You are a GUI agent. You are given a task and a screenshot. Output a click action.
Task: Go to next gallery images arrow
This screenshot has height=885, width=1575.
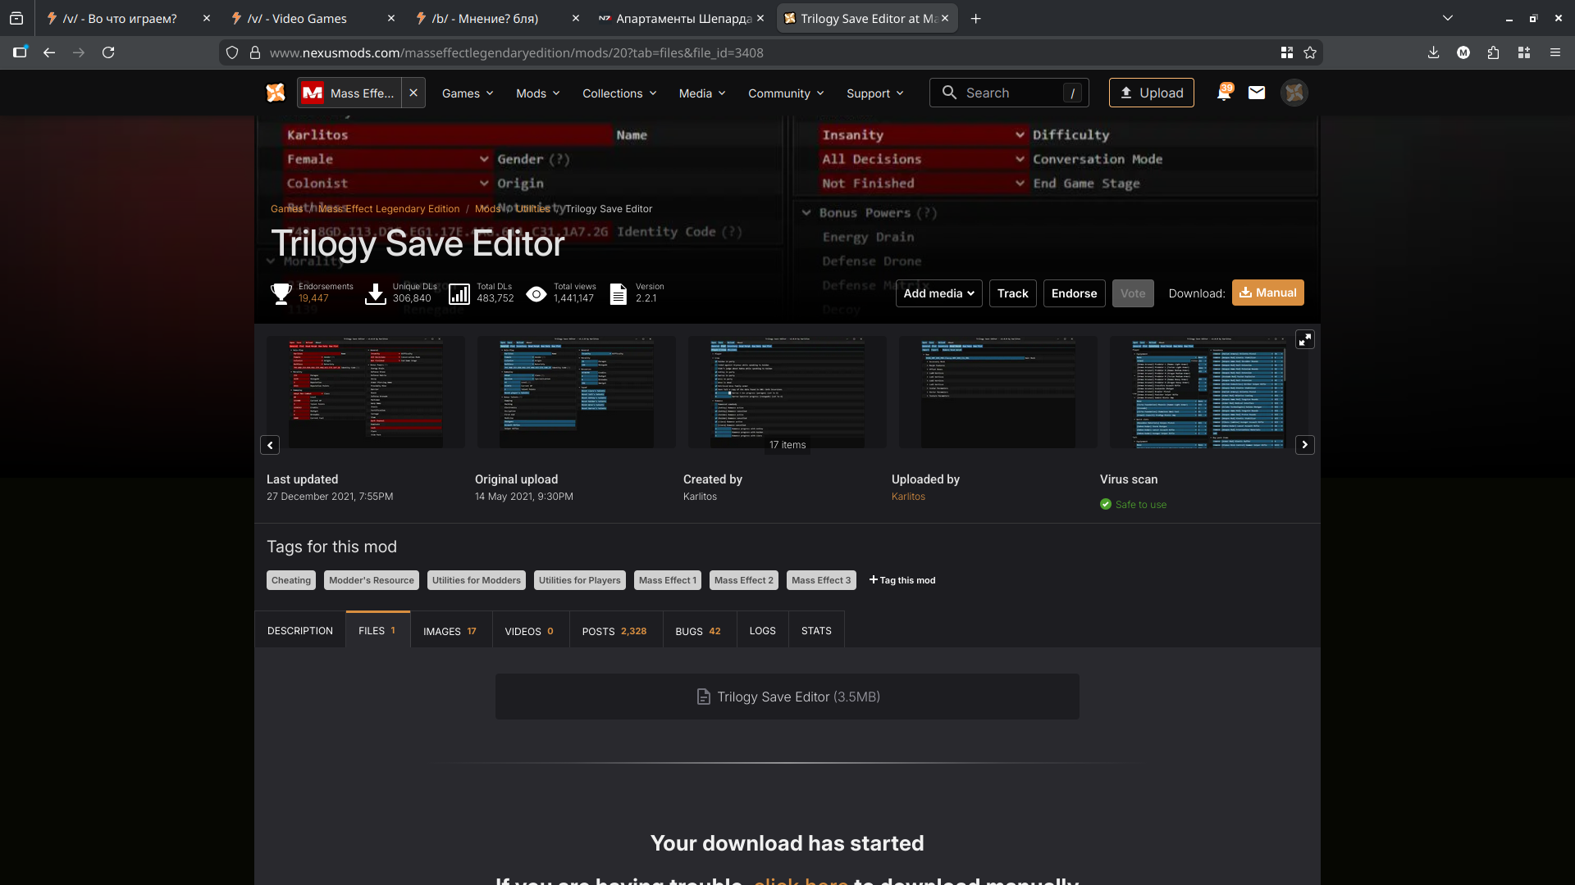click(1304, 445)
